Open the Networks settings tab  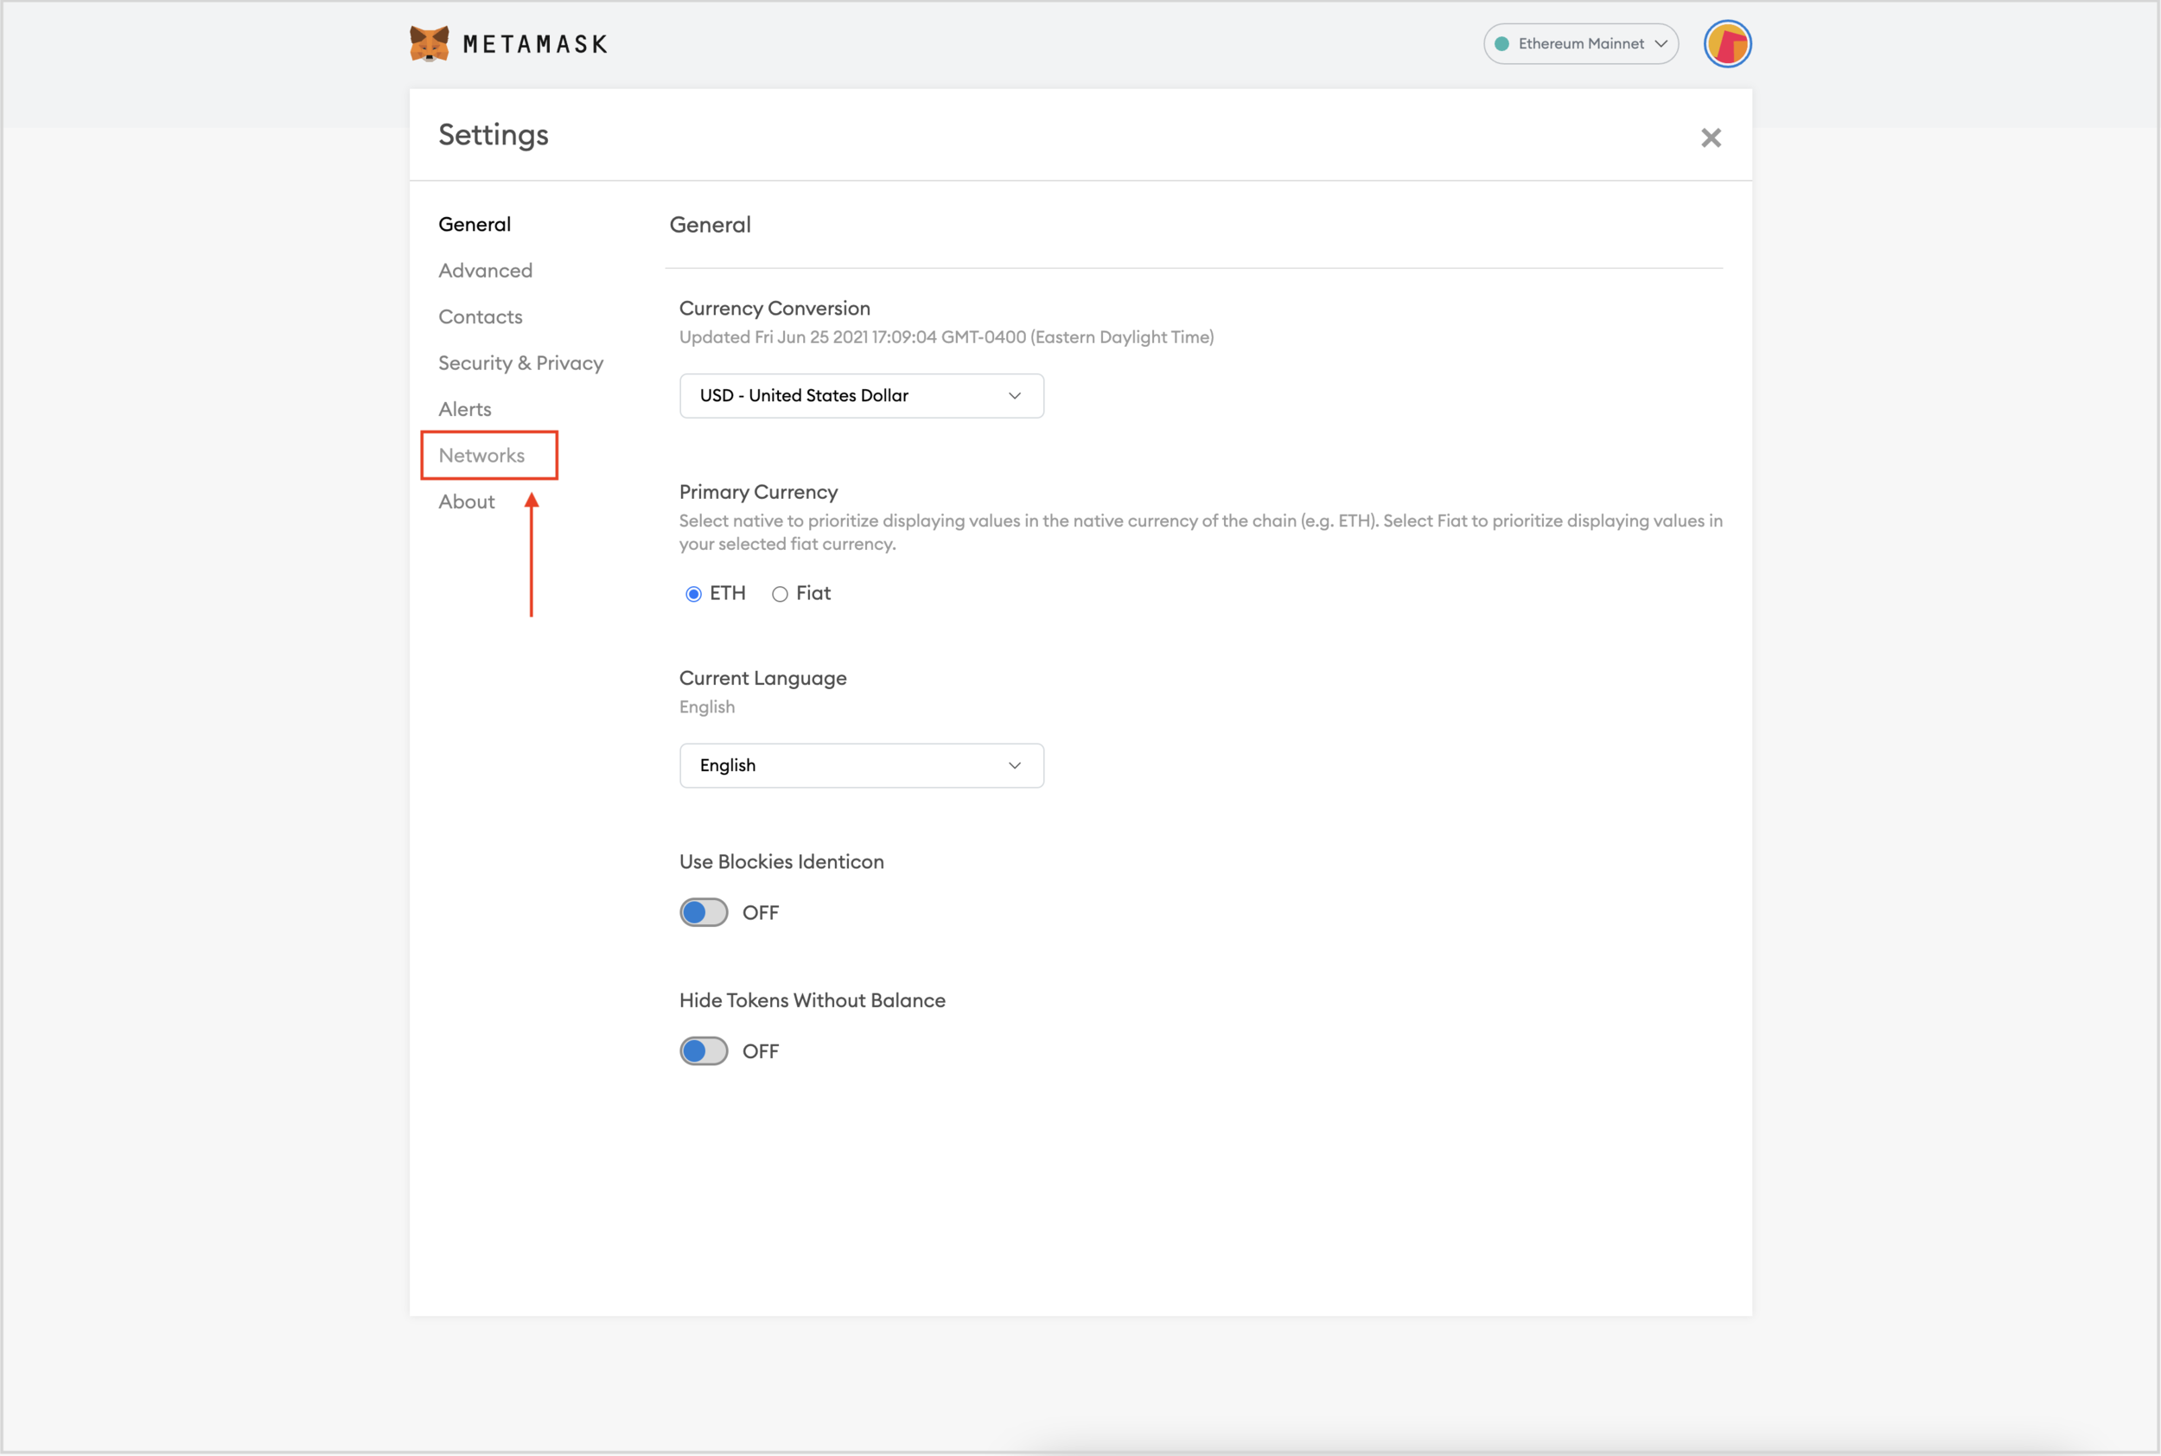[481, 455]
